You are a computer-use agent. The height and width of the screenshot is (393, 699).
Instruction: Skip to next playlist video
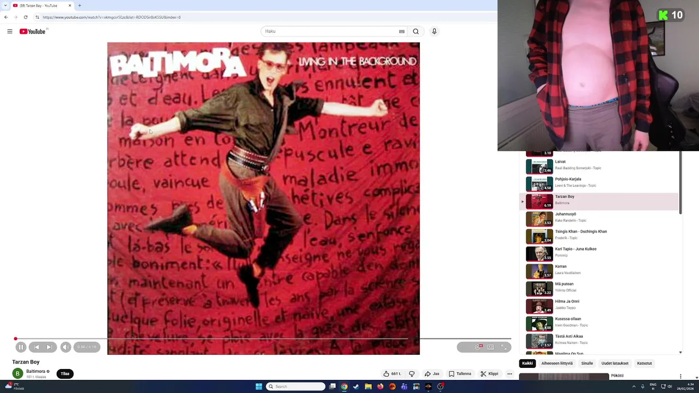click(49, 347)
